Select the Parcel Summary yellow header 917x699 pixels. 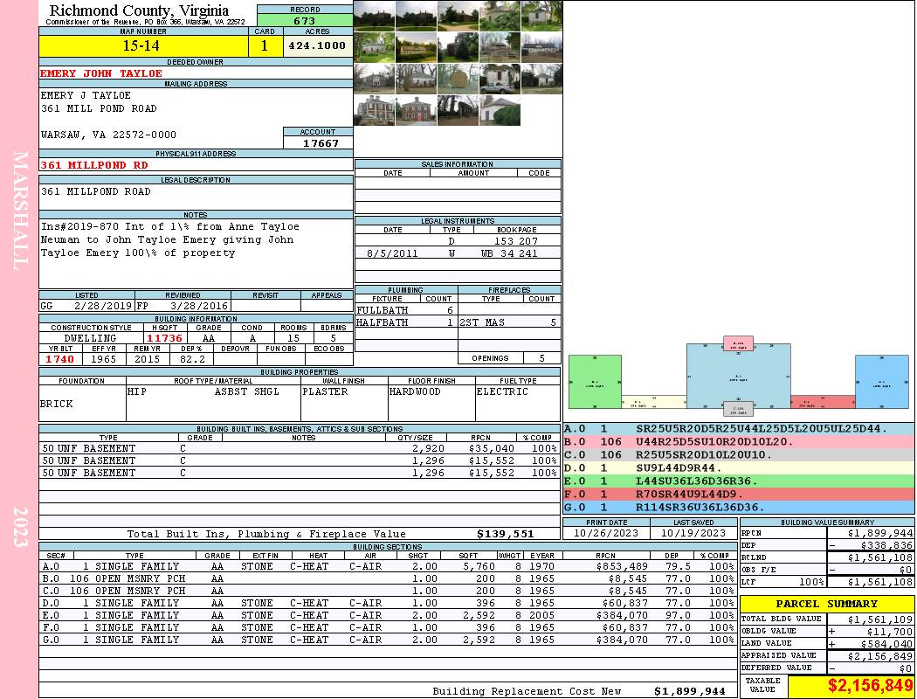tap(826, 604)
